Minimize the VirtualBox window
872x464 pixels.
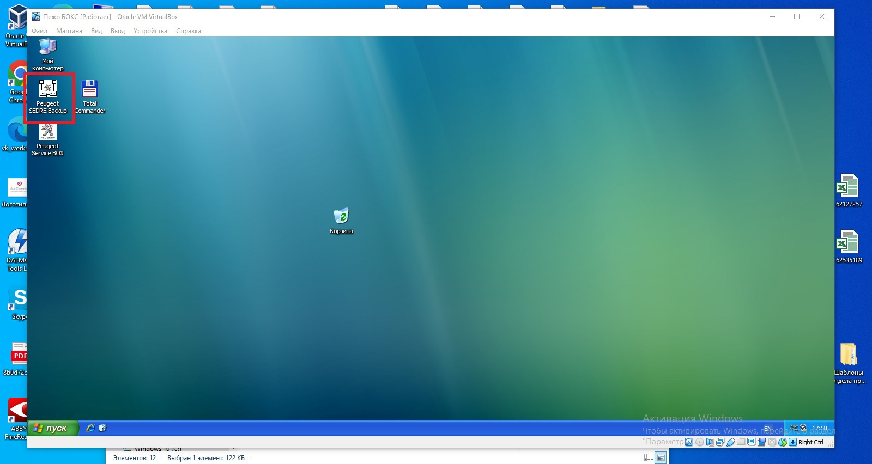[772, 16]
